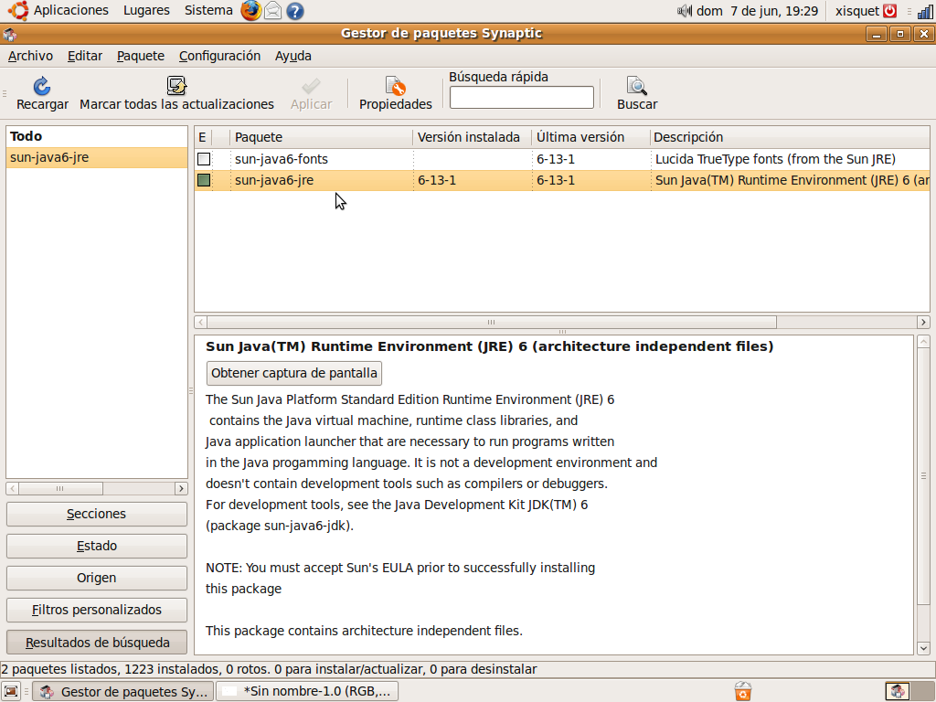Click the E status column header

[203, 137]
